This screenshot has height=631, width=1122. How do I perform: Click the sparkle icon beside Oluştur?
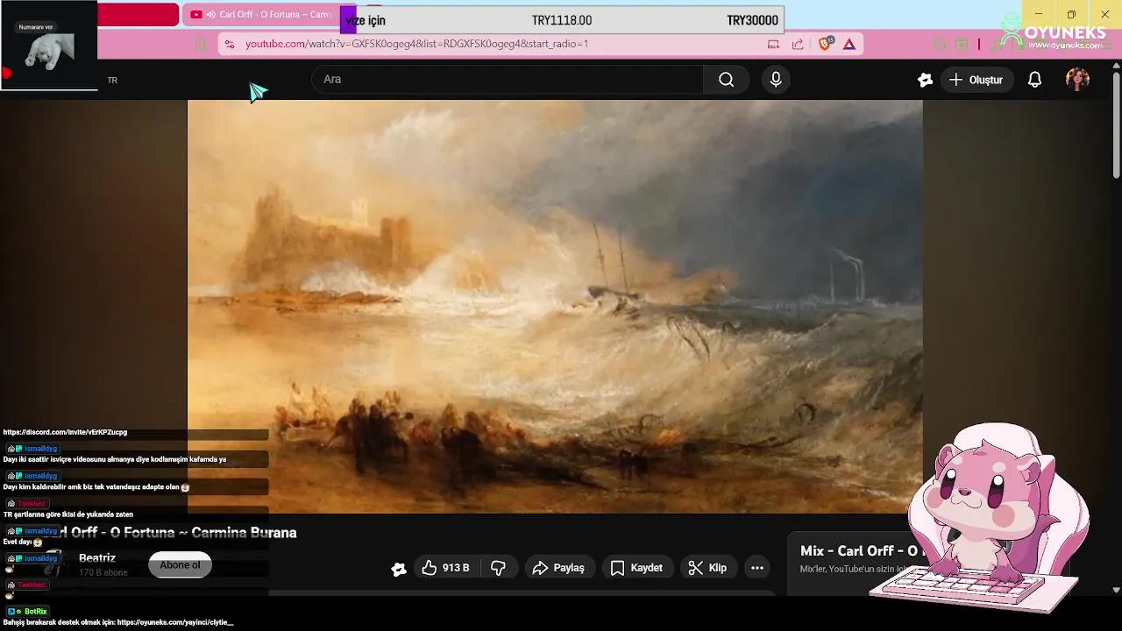pos(925,80)
